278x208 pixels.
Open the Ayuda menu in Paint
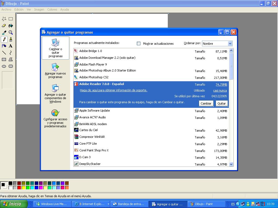click(x=64, y=9)
